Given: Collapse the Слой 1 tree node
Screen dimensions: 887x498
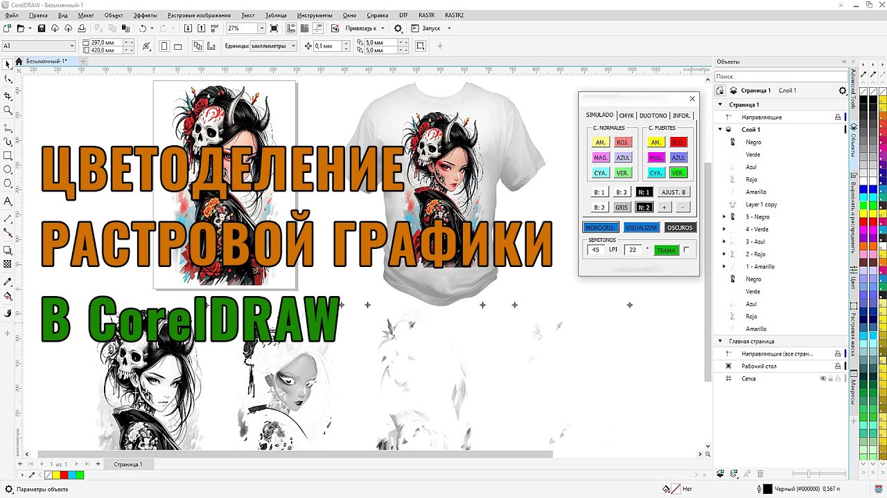Looking at the screenshot, I should 720,129.
